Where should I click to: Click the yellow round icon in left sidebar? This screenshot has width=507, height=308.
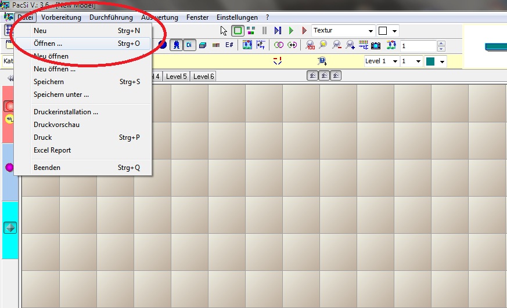(x=9, y=119)
